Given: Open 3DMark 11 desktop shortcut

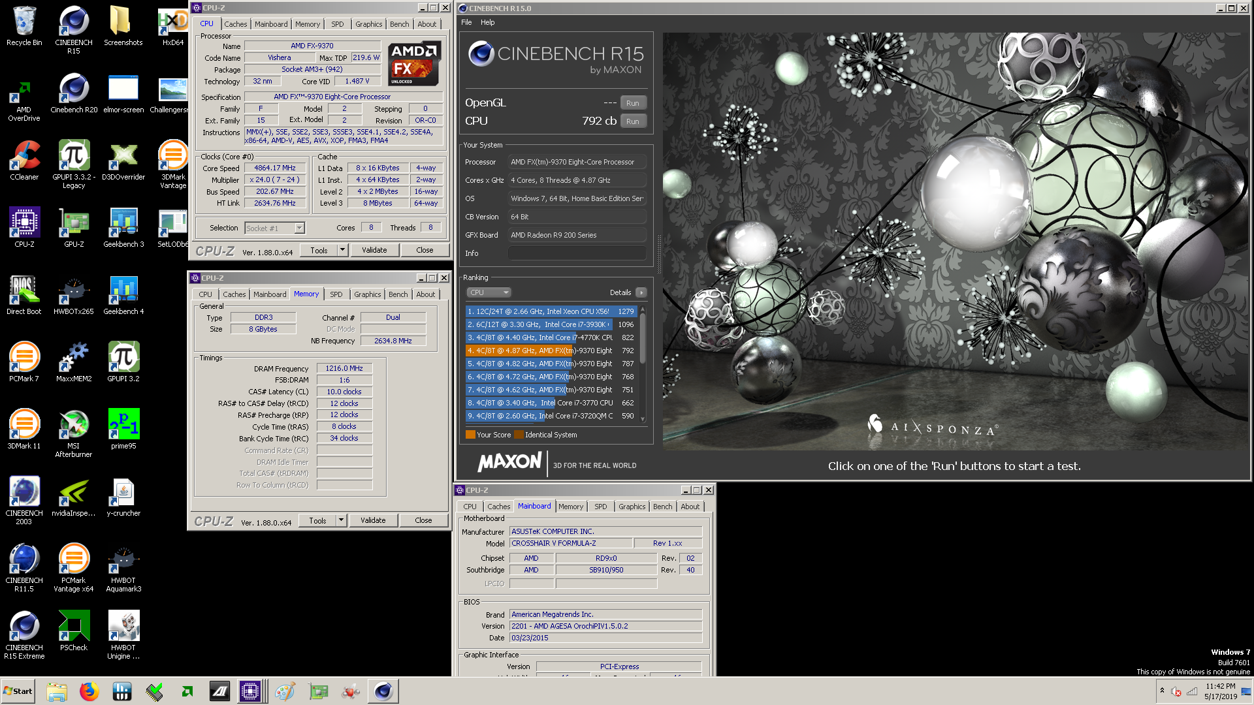Looking at the screenshot, I should click(x=24, y=430).
